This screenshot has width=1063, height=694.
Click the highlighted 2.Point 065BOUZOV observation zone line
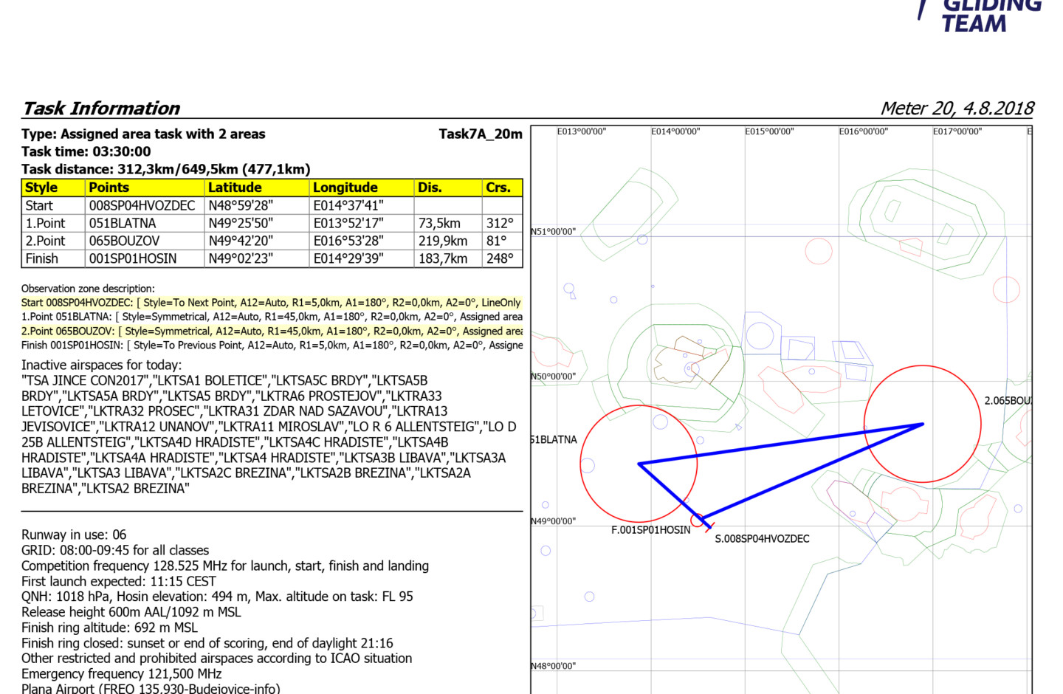[271, 331]
